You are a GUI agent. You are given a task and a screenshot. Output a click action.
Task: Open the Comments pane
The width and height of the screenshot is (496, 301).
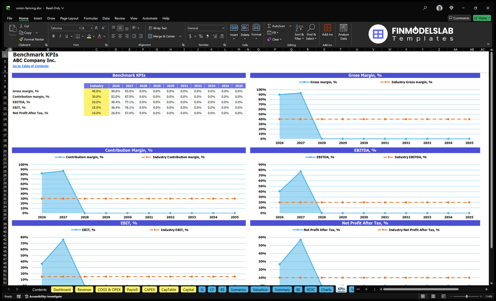tap(459, 18)
